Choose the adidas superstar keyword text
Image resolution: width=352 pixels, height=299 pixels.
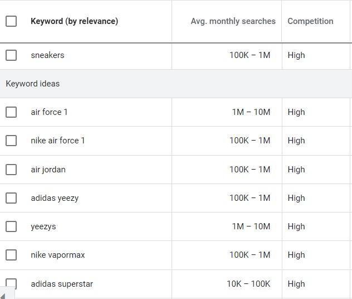[62, 284]
